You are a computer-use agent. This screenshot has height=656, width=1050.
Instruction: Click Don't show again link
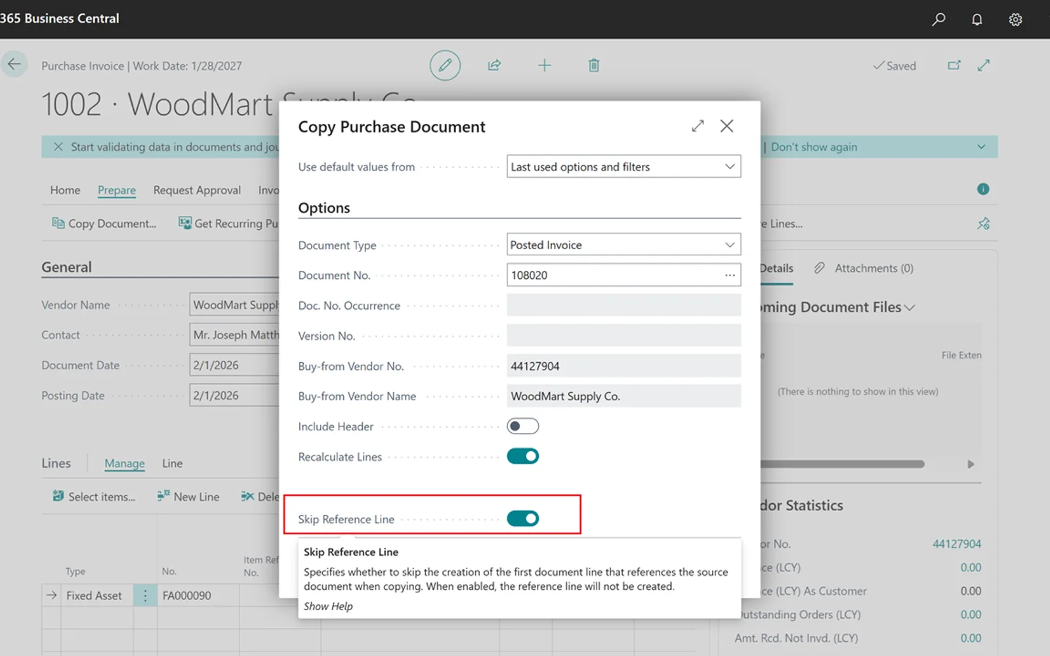[x=814, y=147]
